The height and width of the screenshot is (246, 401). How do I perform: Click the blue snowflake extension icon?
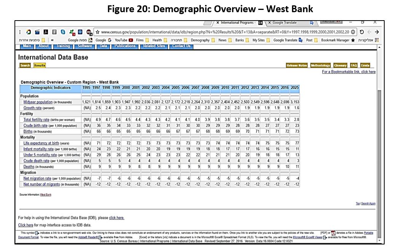coord(80,32)
